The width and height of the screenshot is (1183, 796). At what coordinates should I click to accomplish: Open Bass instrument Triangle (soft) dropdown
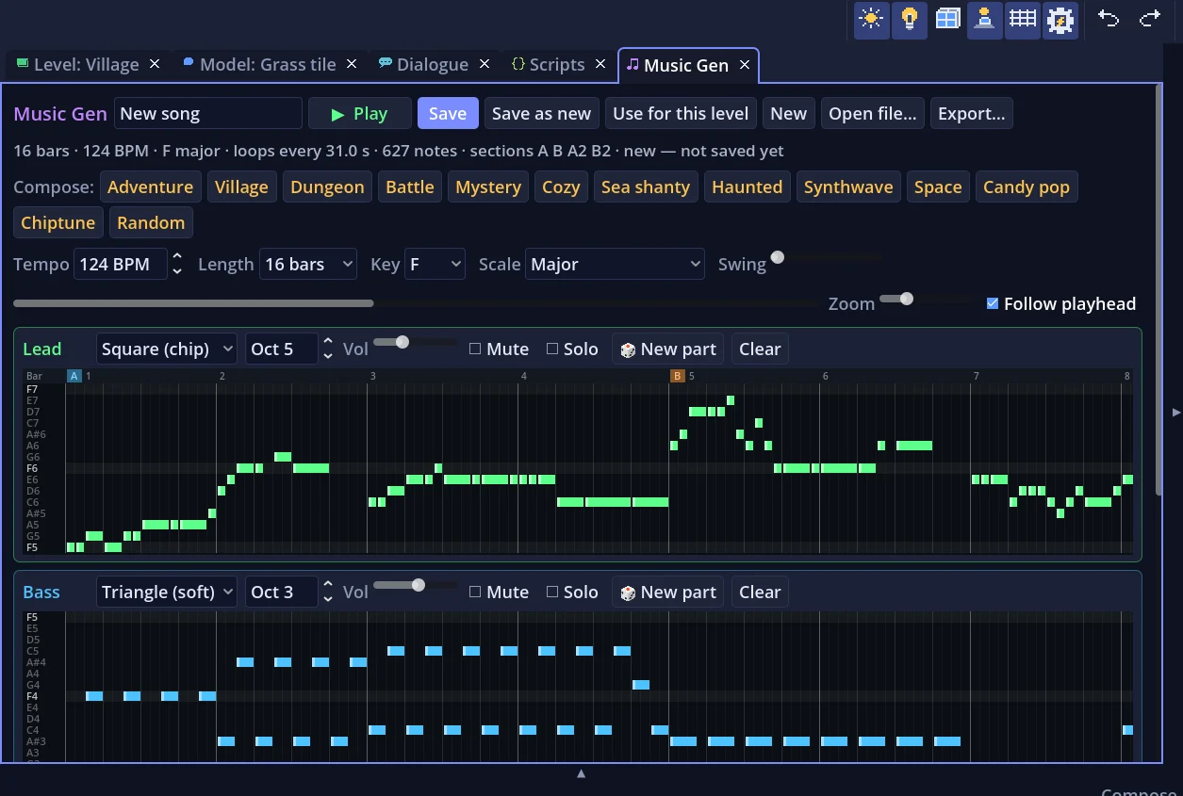coord(167,592)
